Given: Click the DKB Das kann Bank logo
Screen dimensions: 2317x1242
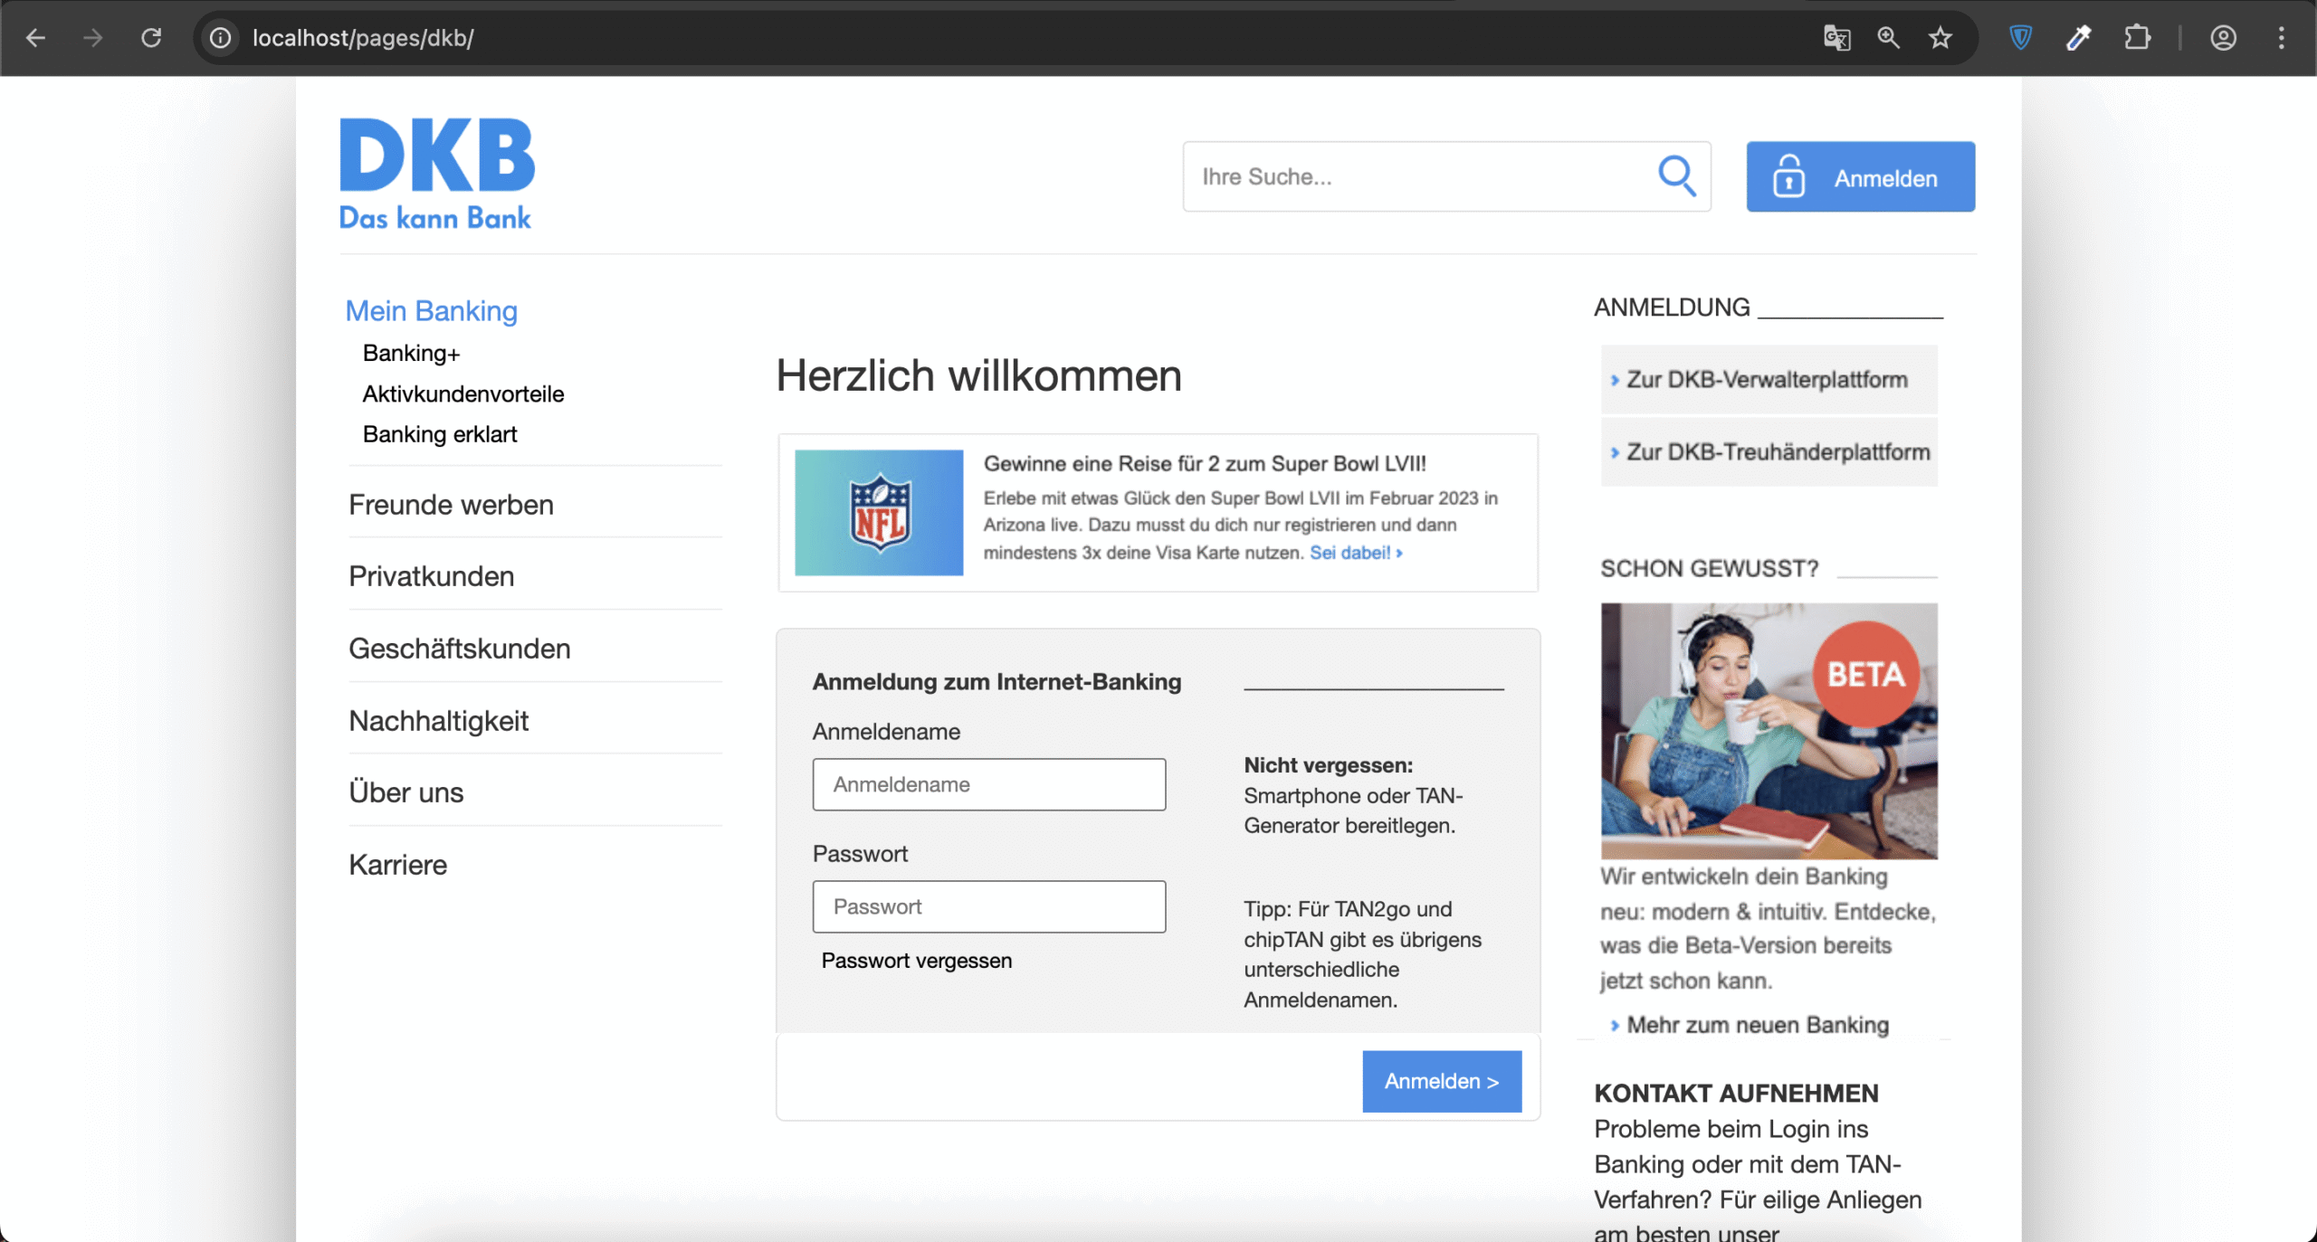Looking at the screenshot, I should 436,174.
